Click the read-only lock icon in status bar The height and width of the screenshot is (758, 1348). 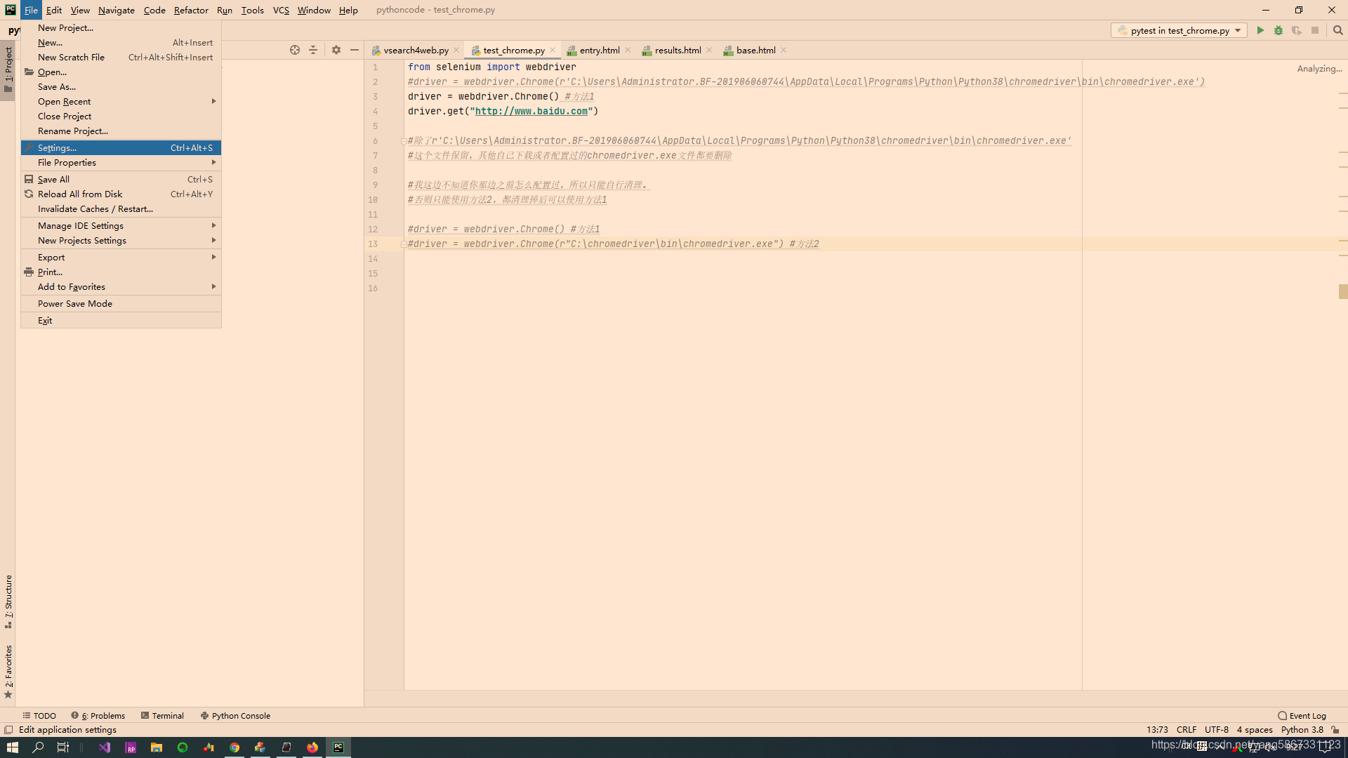(1335, 730)
